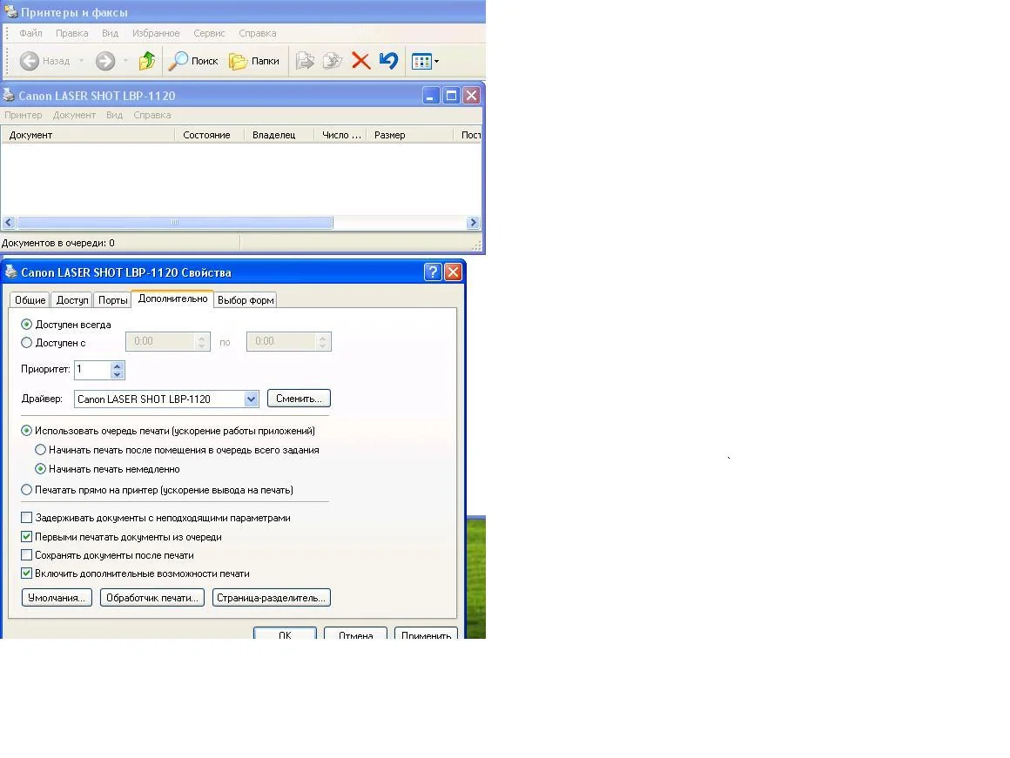This screenshot has width=1010, height=758.
Task: Click the Printers and Faxes title bar icon
Action: pos(10,11)
